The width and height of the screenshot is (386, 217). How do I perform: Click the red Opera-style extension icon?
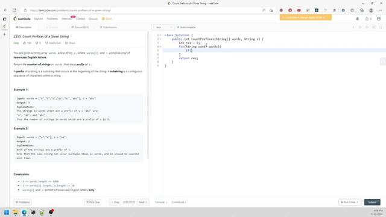(x=290, y=10)
